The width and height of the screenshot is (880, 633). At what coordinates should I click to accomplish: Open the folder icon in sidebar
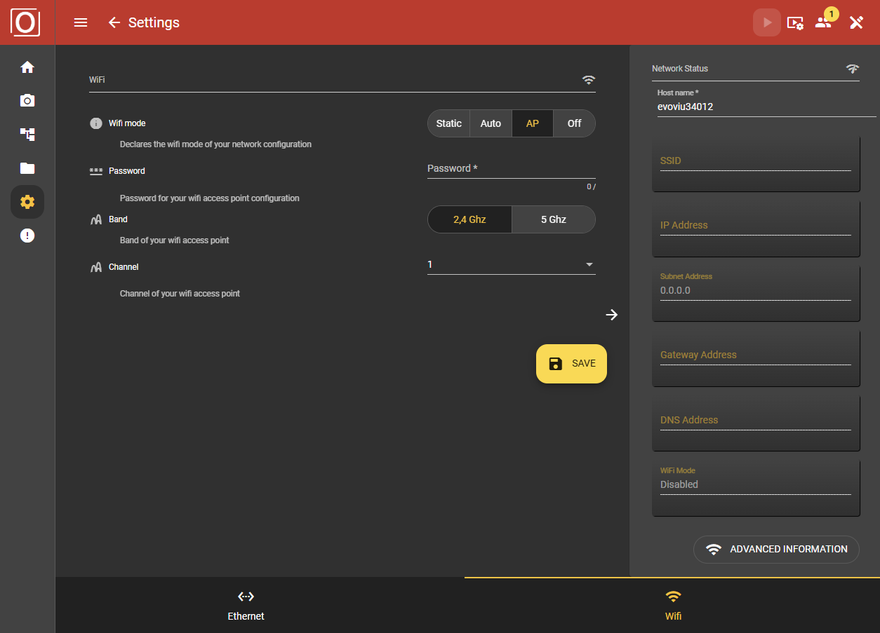click(27, 168)
